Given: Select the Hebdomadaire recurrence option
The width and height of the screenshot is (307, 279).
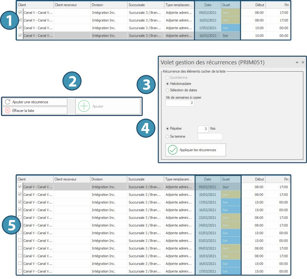Looking at the screenshot, I should 168,84.
